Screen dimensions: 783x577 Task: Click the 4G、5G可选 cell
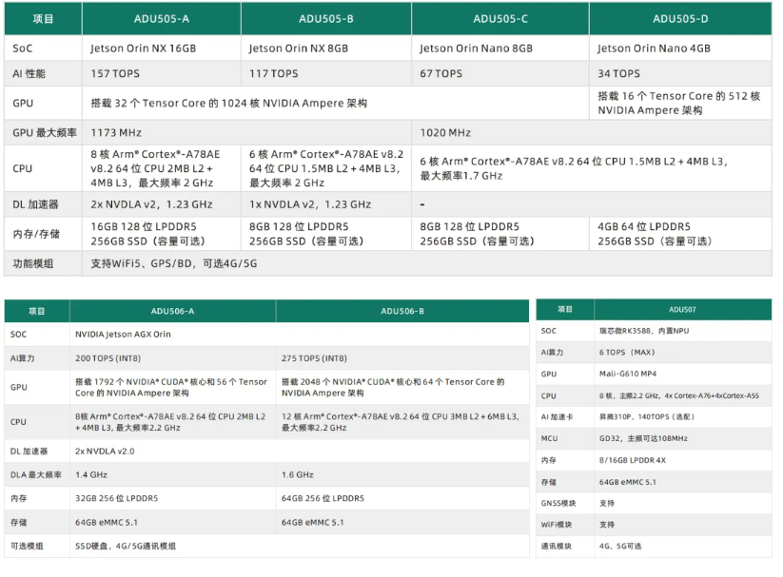(x=683, y=546)
